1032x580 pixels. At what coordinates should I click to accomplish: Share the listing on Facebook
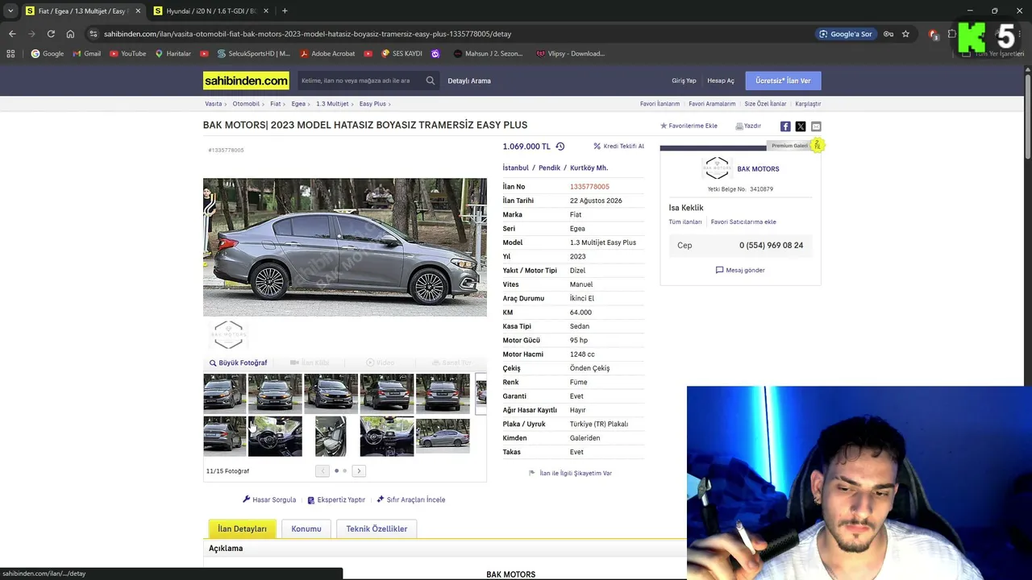[x=785, y=126]
